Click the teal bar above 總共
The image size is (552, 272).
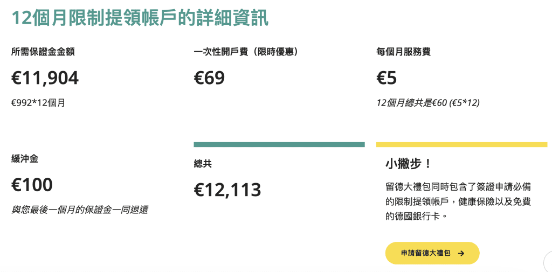pyautogui.click(x=279, y=144)
